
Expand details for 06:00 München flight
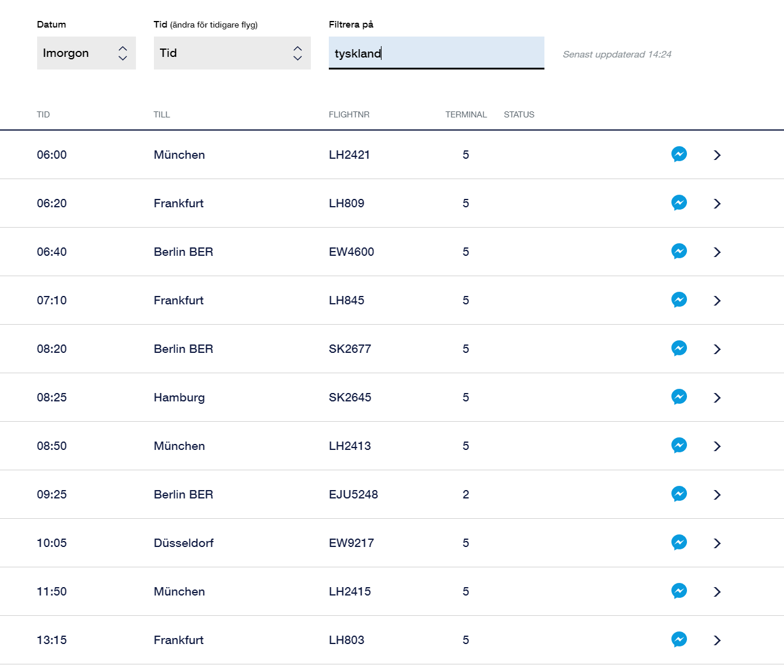tap(717, 155)
